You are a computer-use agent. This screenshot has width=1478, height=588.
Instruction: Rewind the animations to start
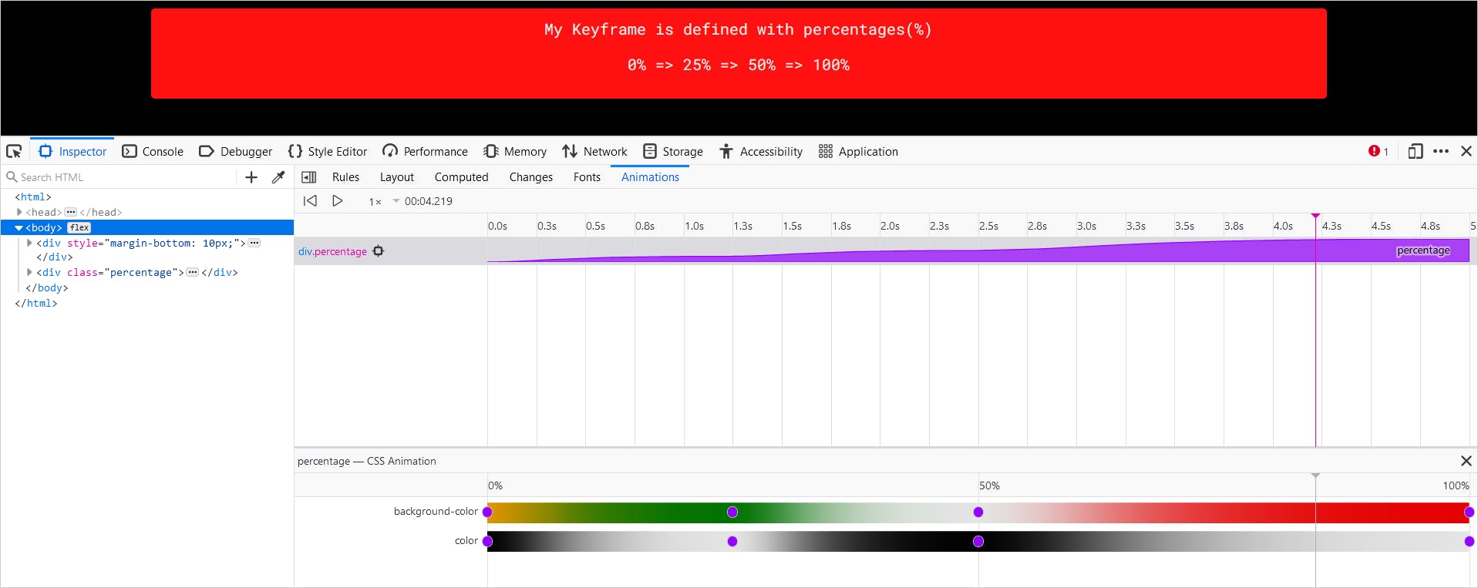click(310, 201)
